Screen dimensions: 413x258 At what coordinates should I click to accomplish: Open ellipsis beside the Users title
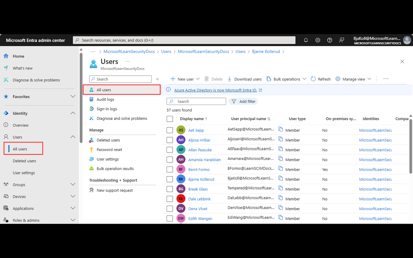(128, 62)
